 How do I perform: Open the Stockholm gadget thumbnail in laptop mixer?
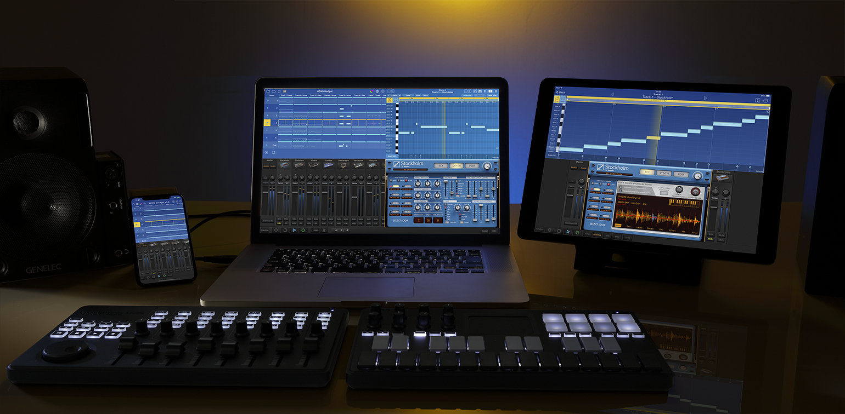pyautogui.click(x=284, y=165)
